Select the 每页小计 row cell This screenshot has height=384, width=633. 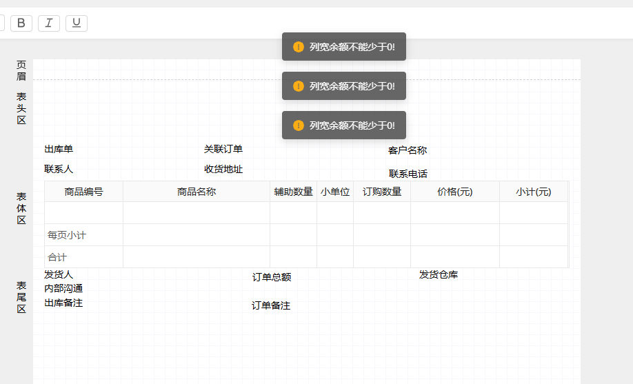(x=83, y=235)
